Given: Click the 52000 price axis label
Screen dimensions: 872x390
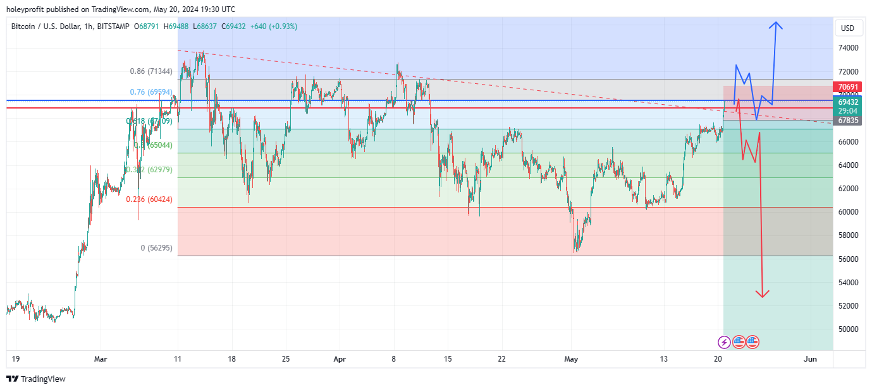Looking at the screenshot, I should [x=848, y=306].
